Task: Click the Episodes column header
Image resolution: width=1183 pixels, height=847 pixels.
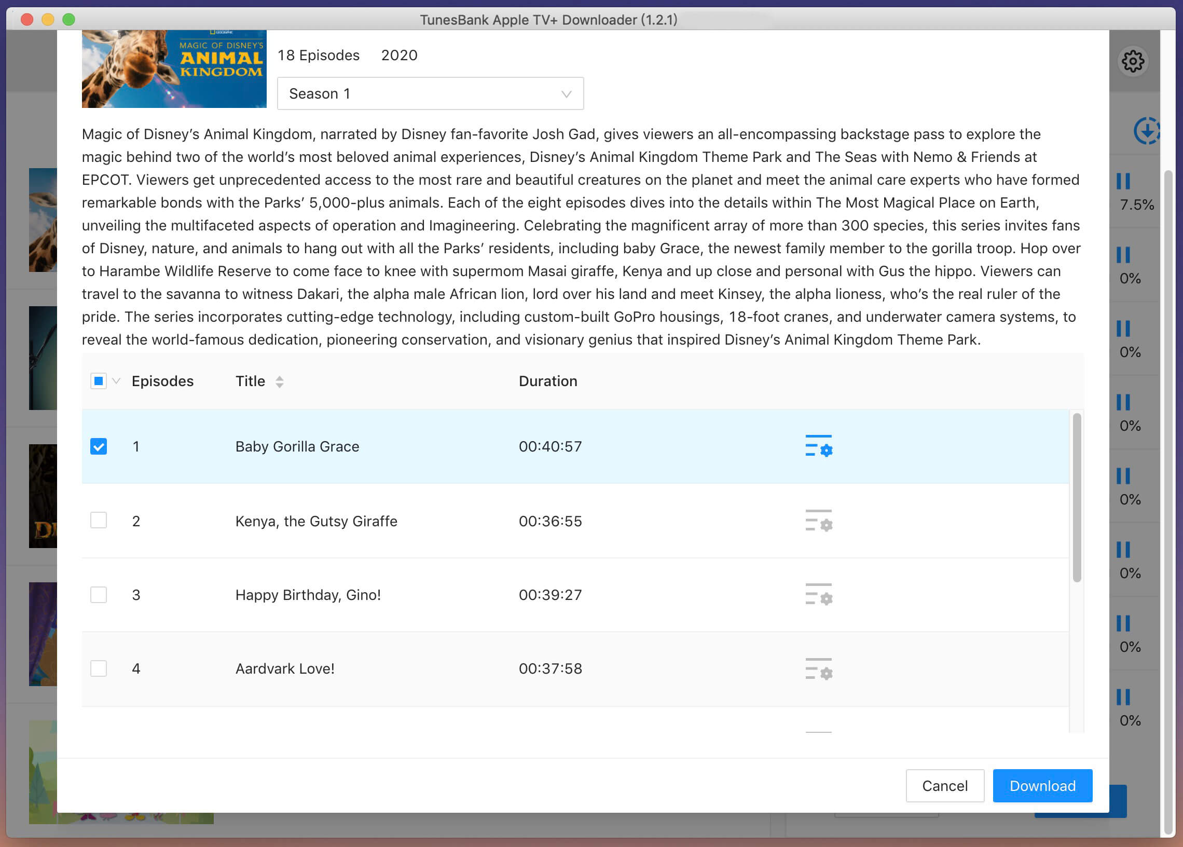Action: click(x=163, y=381)
